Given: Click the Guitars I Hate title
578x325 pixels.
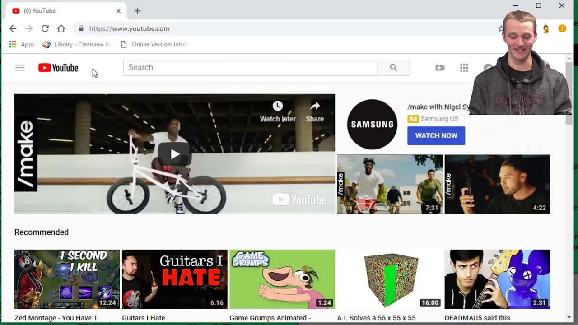Looking at the screenshot, I should click(x=144, y=318).
